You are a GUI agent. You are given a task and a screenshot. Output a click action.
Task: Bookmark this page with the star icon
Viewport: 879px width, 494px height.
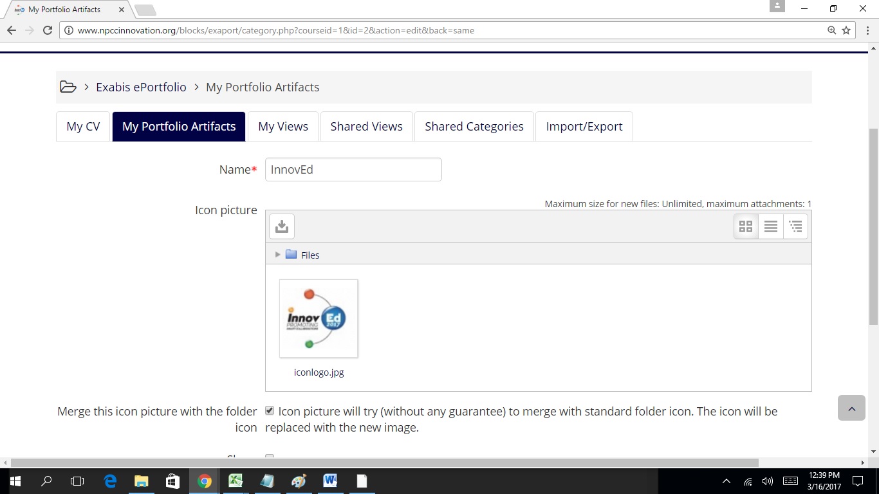click(846, 30)
